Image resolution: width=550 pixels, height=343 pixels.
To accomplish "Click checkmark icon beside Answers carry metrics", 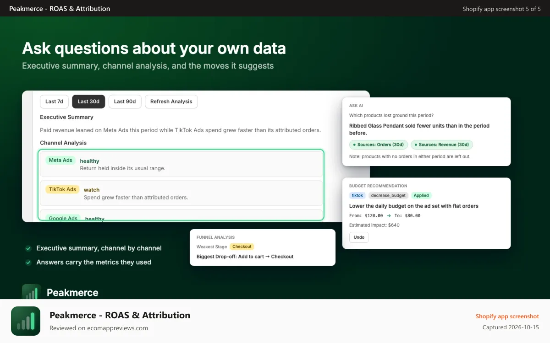I will (x=28, y=263).
